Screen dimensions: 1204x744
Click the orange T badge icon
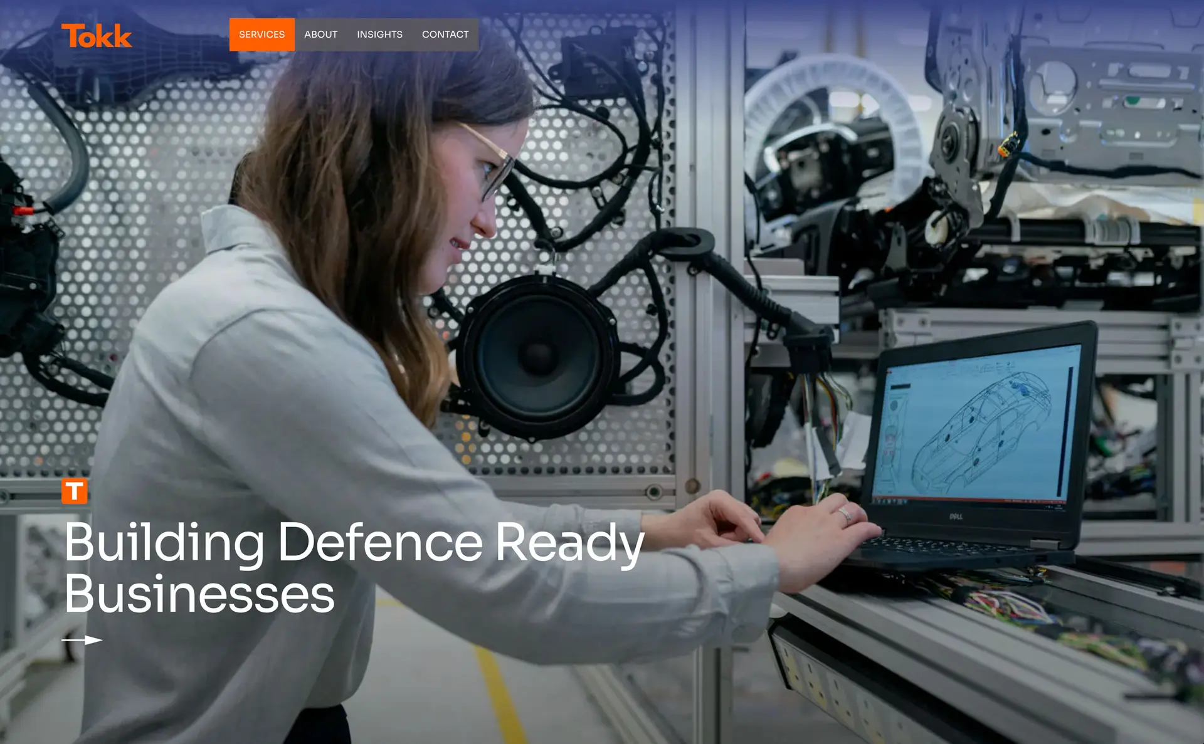click(x=75, y=491)
